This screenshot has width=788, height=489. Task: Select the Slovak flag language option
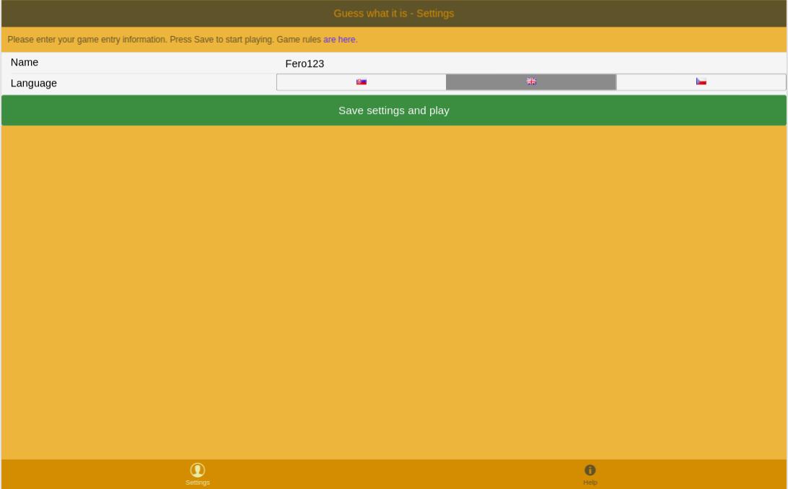(x=362, y=82)
